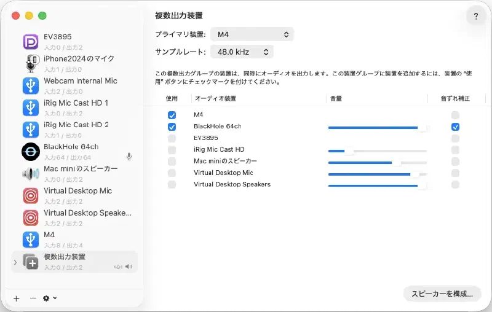Click alert sound indicator on 複数出力装置 row
This screenshot has height=312, width=492.
(118, 267)
